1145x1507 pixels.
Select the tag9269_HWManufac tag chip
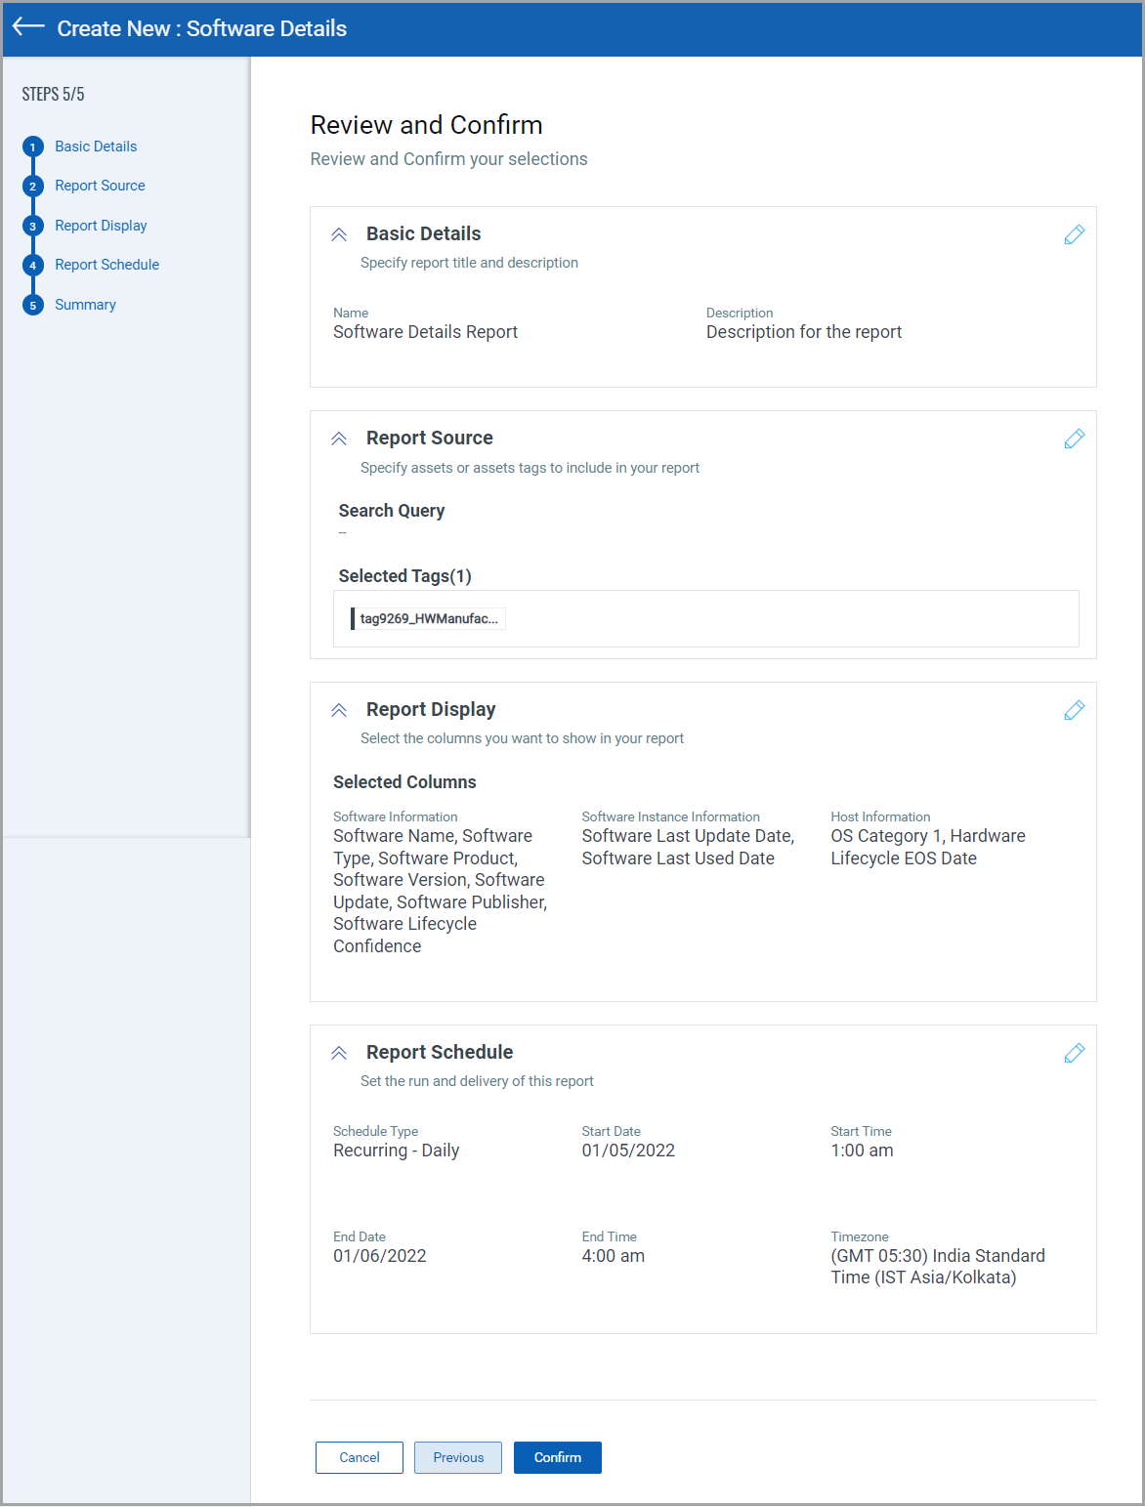428,618
